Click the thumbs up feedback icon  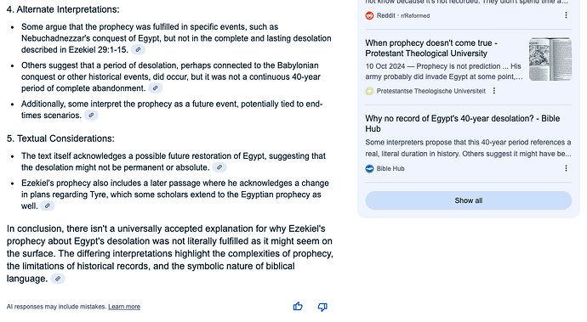[x=298, y=307]
